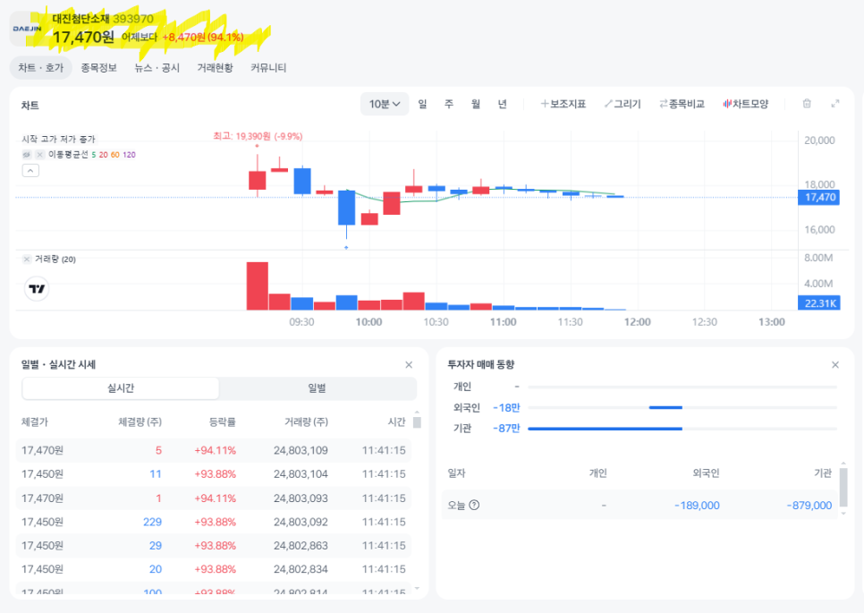Switch quotes to 일별 view

(317, 388)
